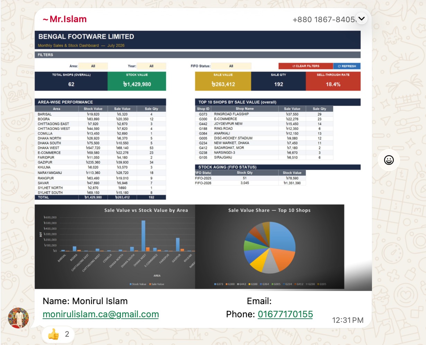The width and height of the screenshot is (426, 345).
Task: Open message options chevron menu
Action: (361, 19)
